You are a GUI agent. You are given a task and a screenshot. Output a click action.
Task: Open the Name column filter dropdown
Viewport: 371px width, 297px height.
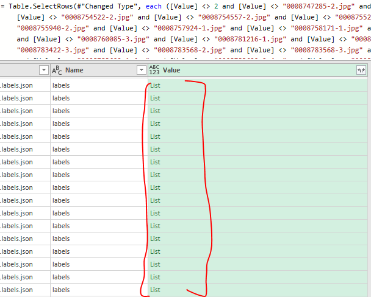(x=142, y=70)
